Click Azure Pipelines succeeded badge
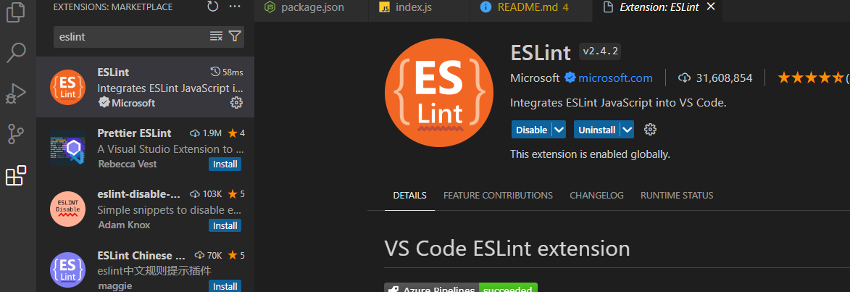This screenshot has width=850, height=292. click(x=461, y=288)
